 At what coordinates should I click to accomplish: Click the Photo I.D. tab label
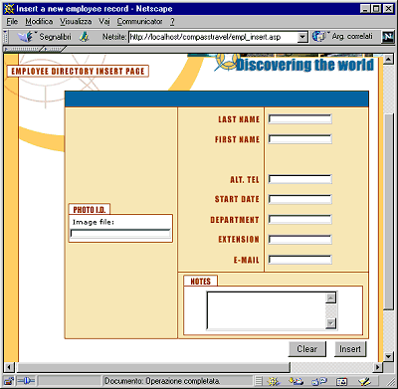(x=90, y=210)
